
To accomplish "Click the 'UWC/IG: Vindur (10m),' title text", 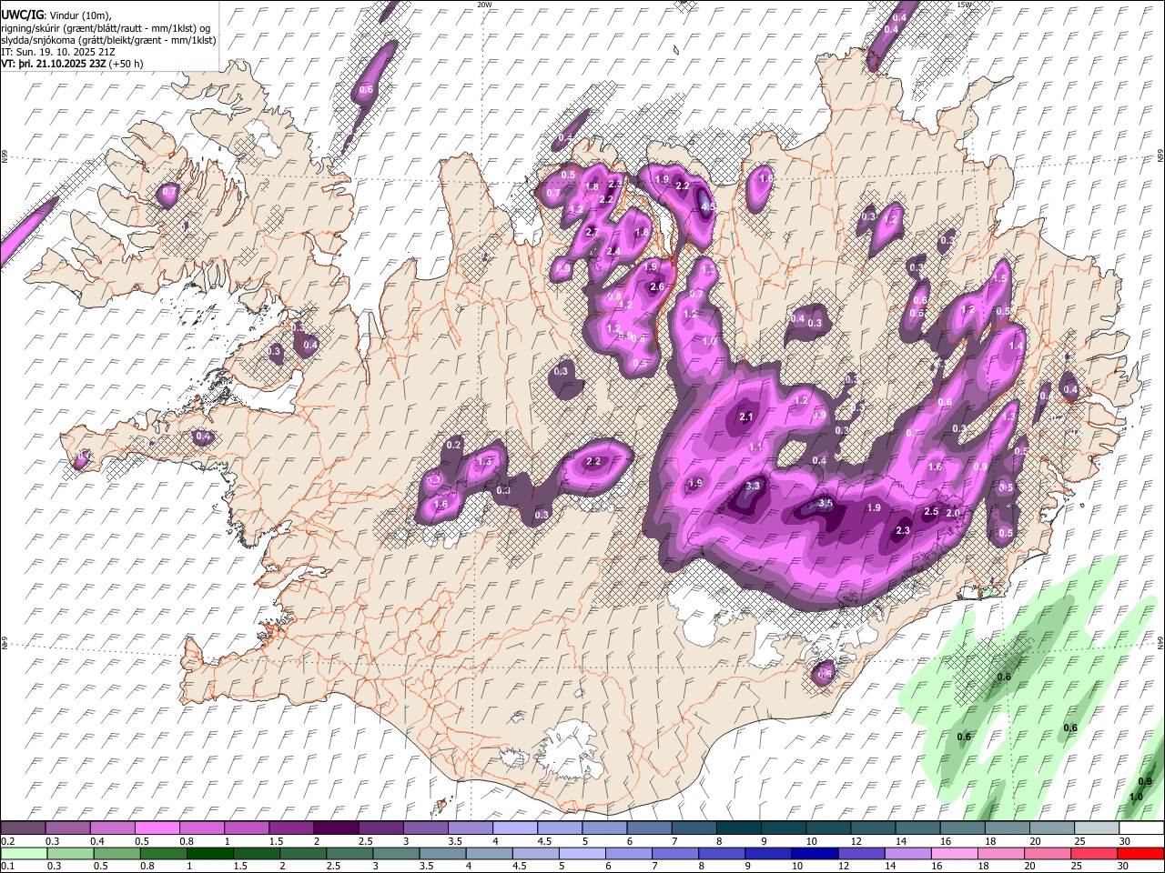I will point(56,15).
